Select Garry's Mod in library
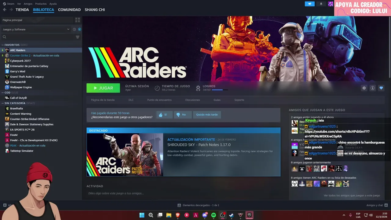 click(17, 71)
